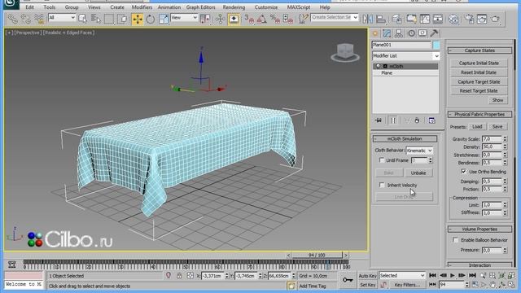Screen dimensions: 521x293
Task: Click Capture Initial State button
Action: 479,63
